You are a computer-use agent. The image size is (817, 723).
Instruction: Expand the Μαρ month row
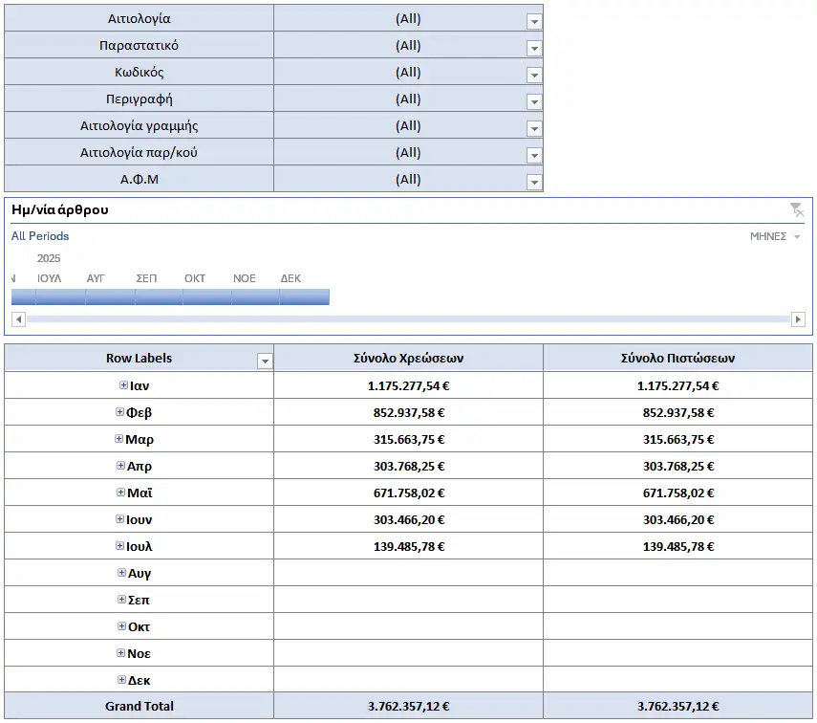pyautogui.click(x=118, y=439)
